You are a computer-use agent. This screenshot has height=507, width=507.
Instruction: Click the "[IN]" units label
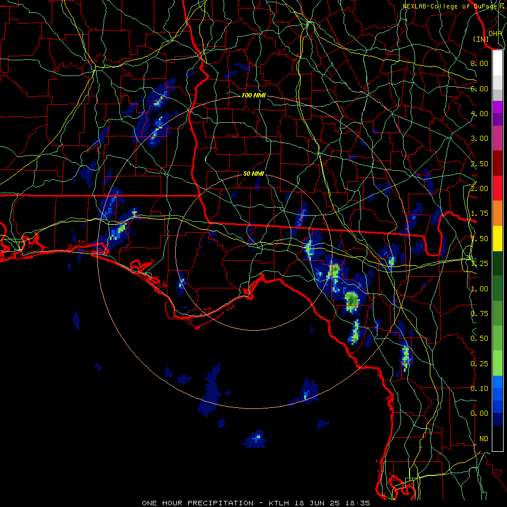pos(481,39)
